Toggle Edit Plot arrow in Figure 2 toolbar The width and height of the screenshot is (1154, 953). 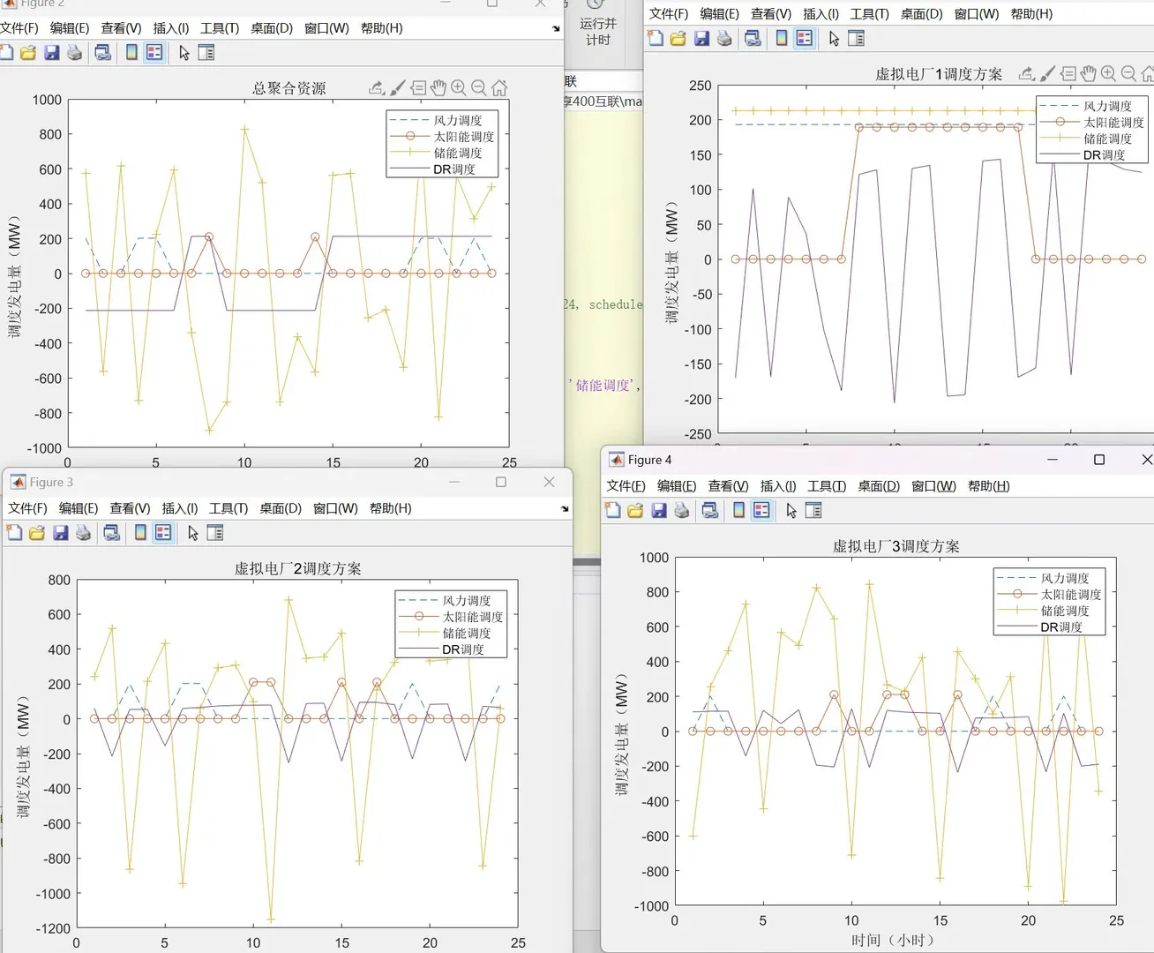(x=184, y=53)
